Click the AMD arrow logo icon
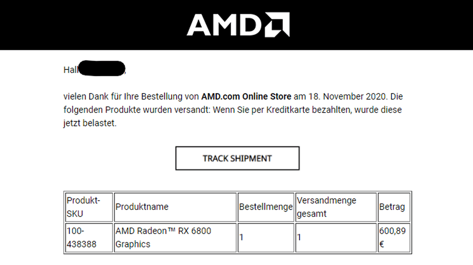The image size is (473, 265). tap(276, 25)
